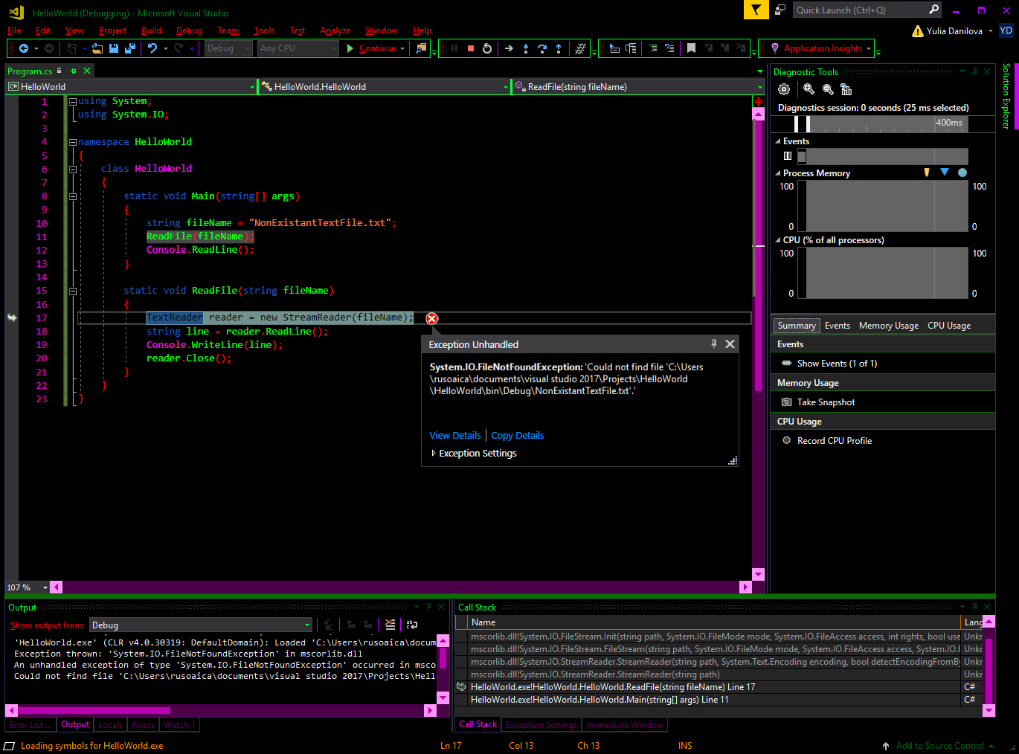Click Zoom In in Diagnostic Tools
The image size is (1019, 754).
click(x=809, y=89)
